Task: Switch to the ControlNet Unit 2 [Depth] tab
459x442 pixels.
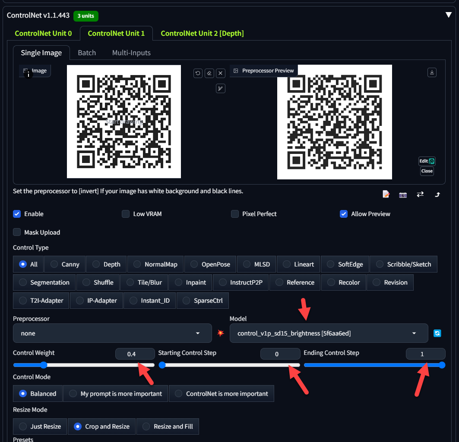Action: pos(202,33)
